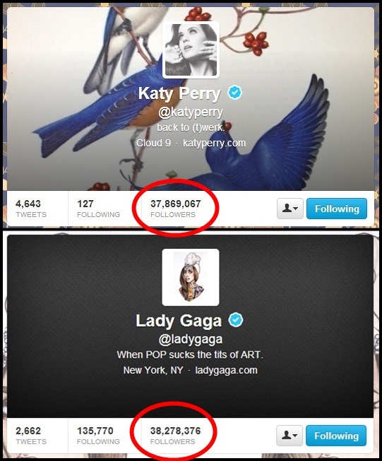Screen dimensions: 382x461
Task: View Katy Perry's 37,869,067 followers
Action: (x=176, y=209)
